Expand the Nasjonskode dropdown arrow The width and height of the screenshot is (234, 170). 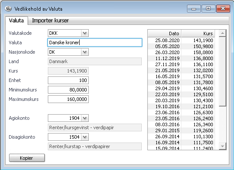point(85,52)
